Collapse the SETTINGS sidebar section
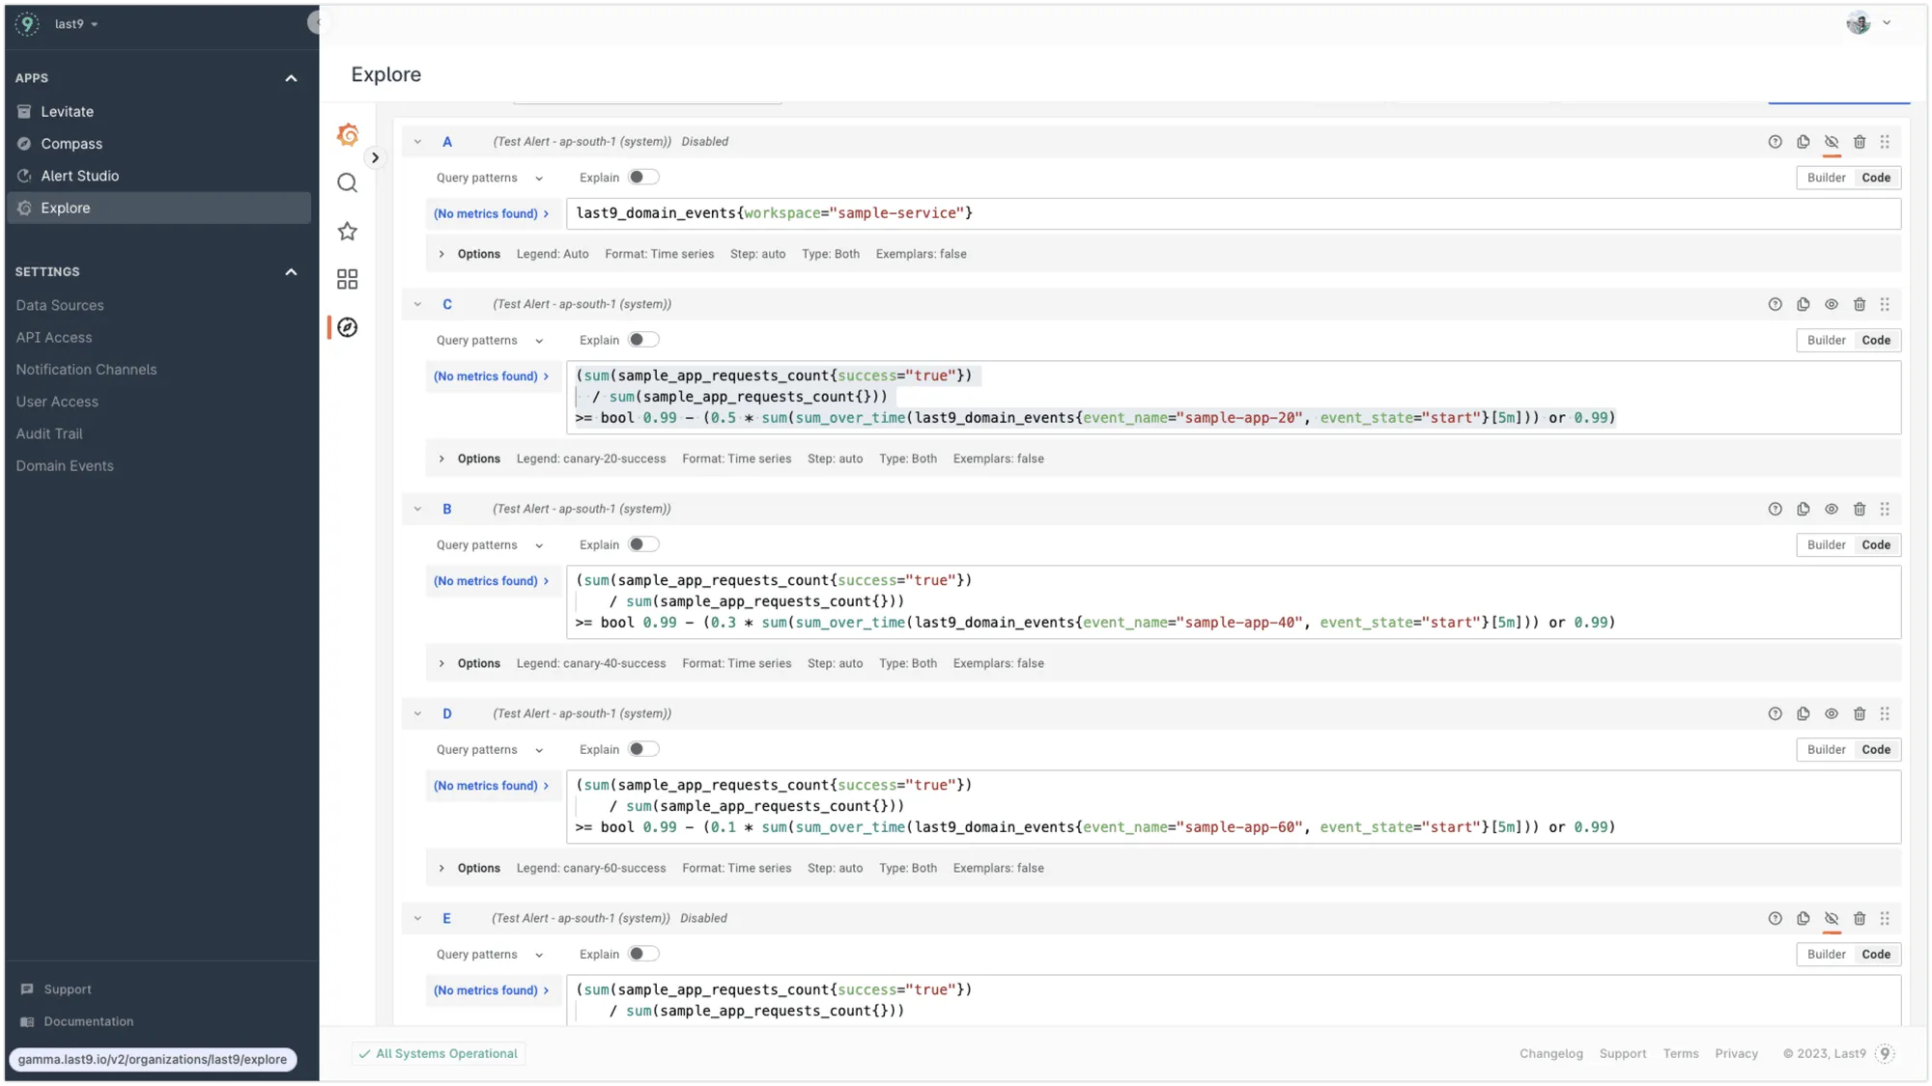 (x=291, y=272)
